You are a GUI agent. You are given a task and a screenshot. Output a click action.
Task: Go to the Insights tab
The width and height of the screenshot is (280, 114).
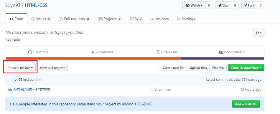pos(159,19)
